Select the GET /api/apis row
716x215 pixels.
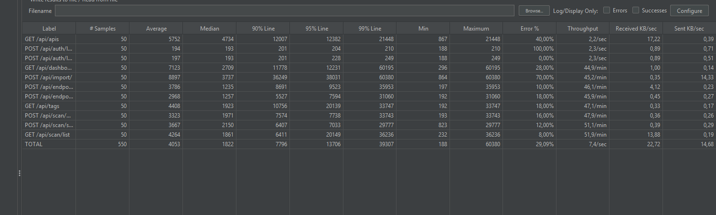pos(49,39)
